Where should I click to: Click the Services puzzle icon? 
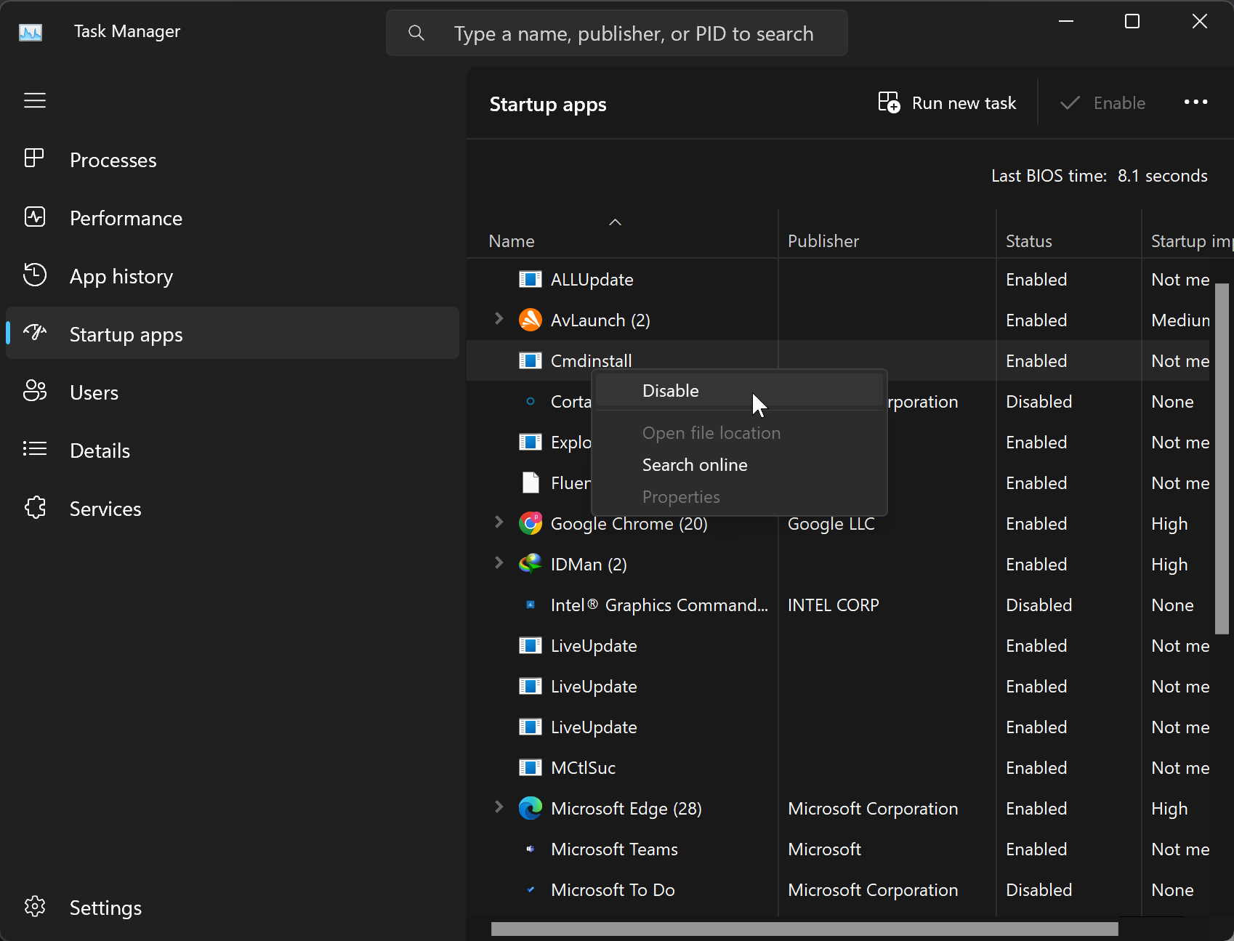pyautogui.click(x=34, y=507)
